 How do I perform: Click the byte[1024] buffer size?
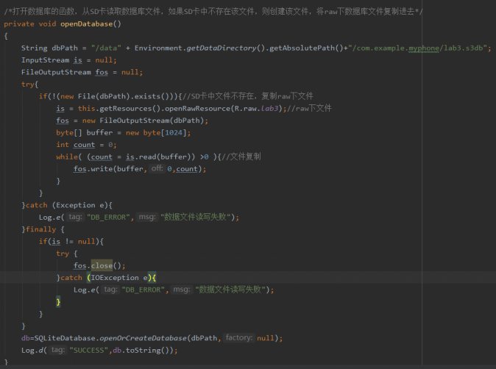(x=165, y=133)
